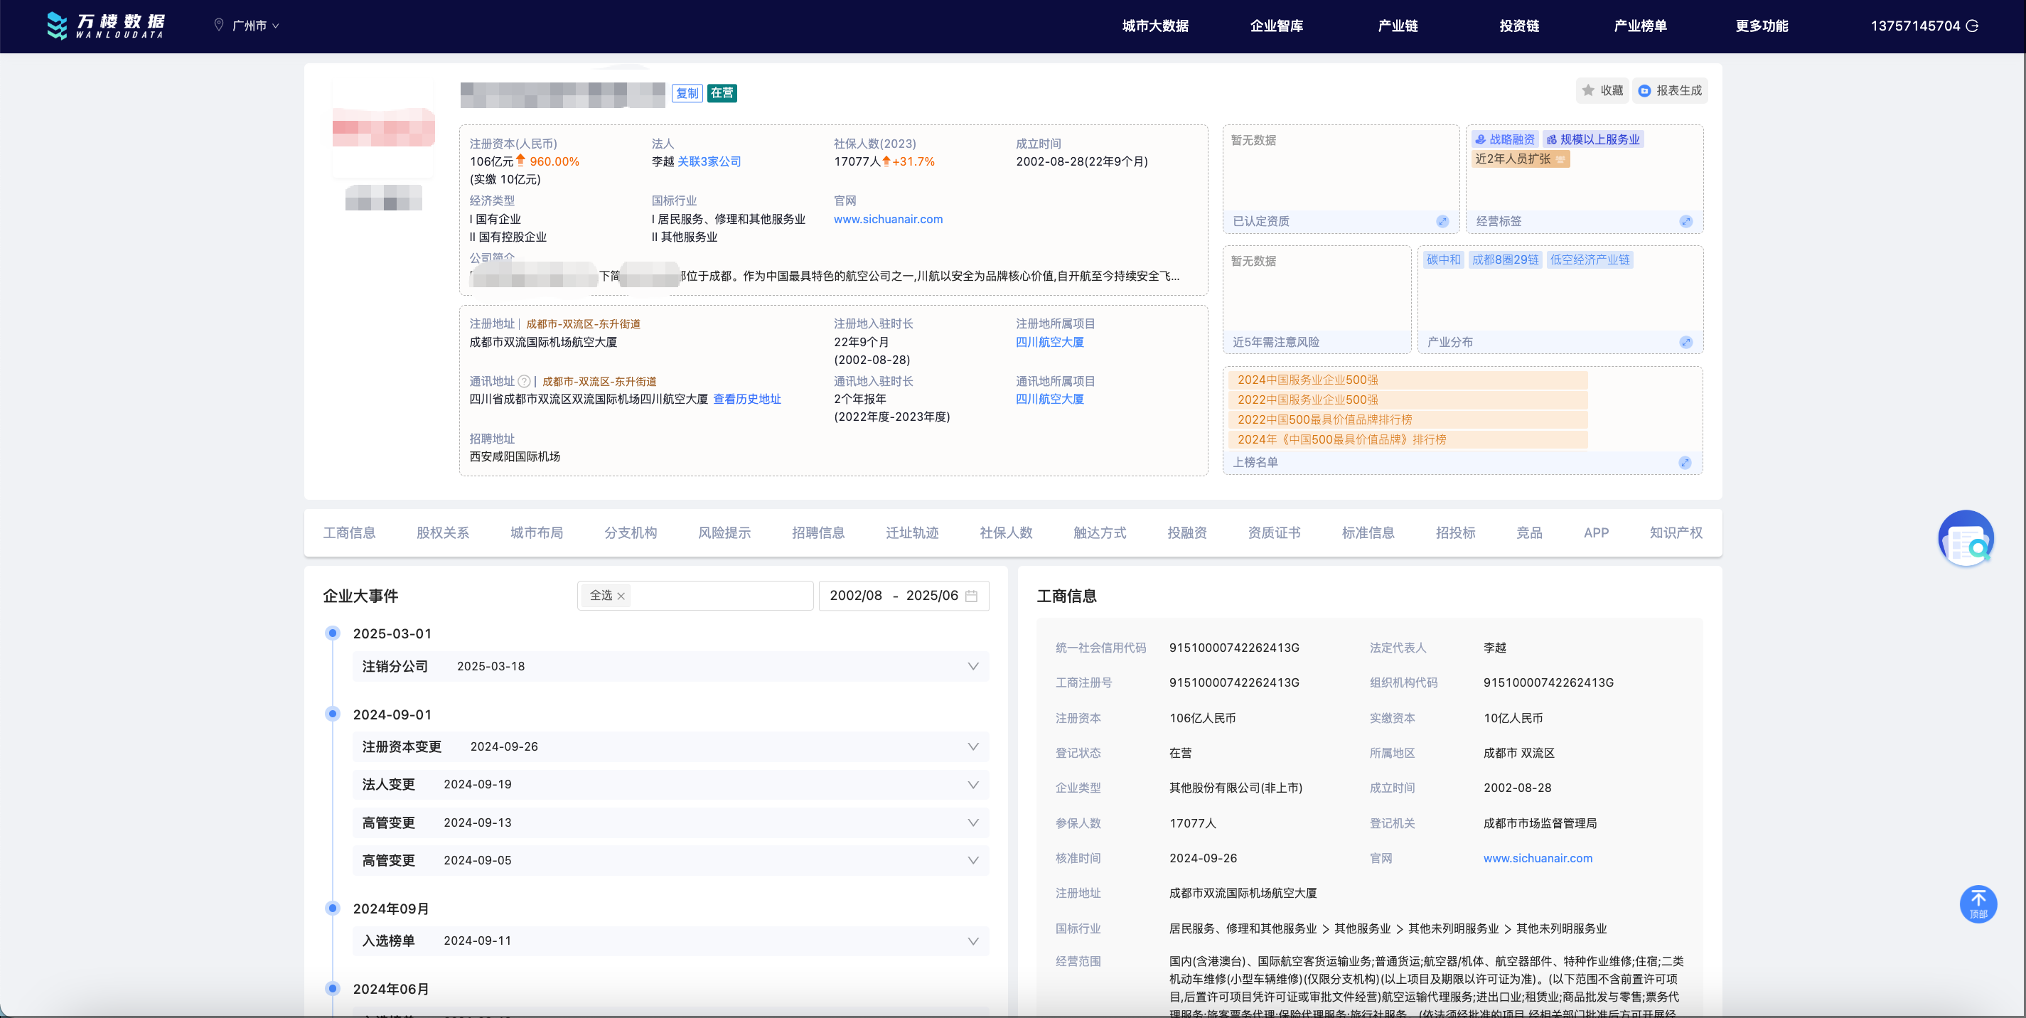Expand the 已认定资质 panel icon

[x=1442, y=221]
